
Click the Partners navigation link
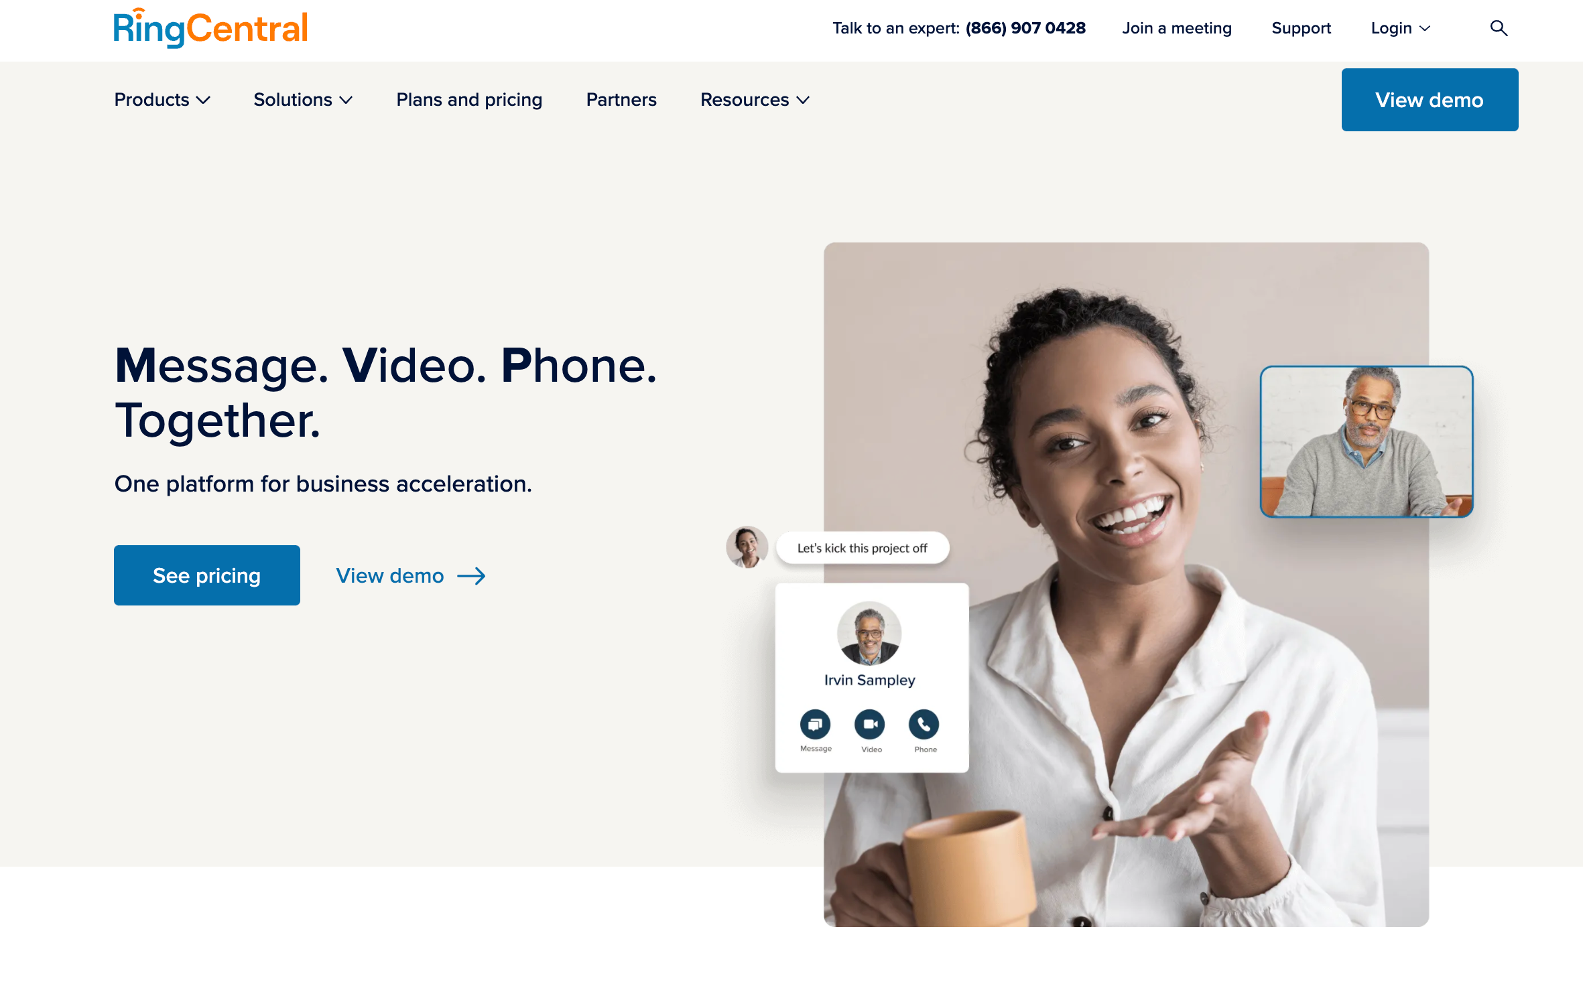621,99
